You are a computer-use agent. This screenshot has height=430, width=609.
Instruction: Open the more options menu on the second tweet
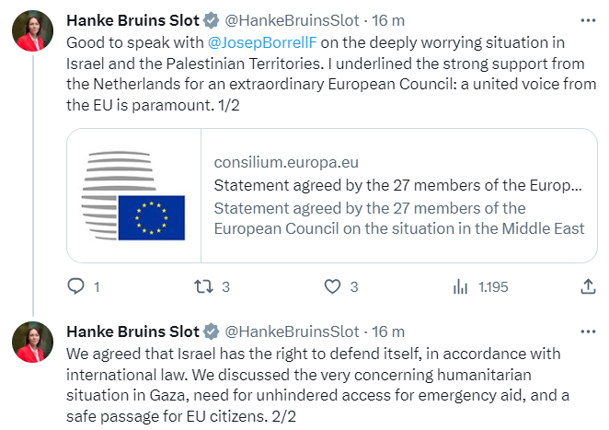point(588,331)
